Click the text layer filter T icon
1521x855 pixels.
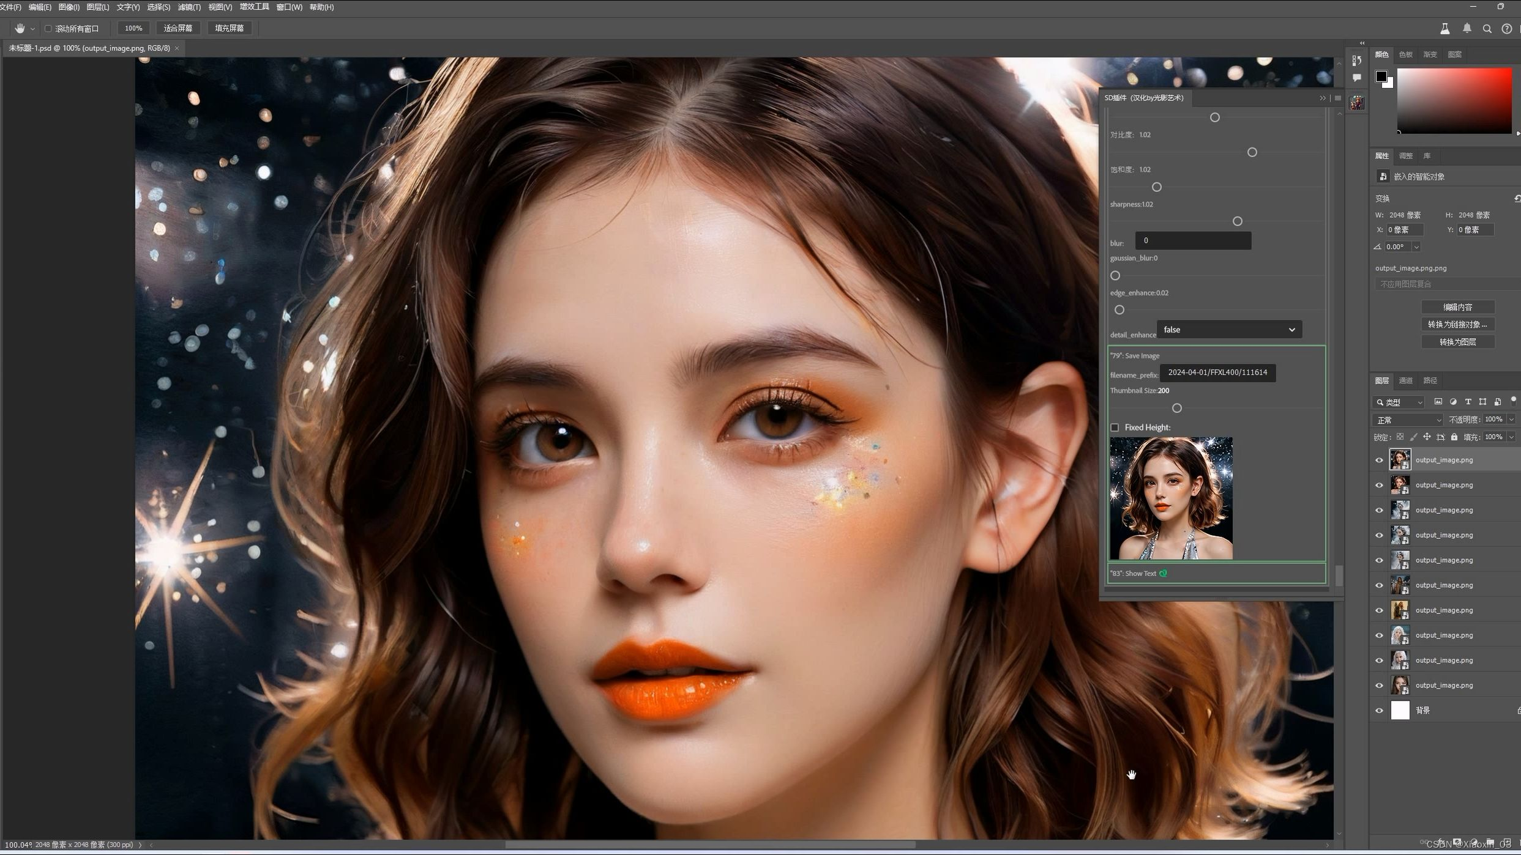pos(1468,402)
